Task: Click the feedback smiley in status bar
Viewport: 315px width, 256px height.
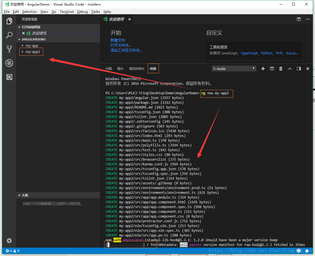Action: coord(299,251)
